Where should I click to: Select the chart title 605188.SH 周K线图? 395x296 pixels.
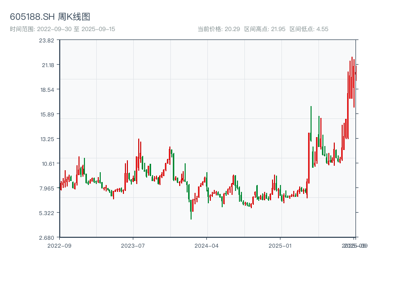[50, 17]
